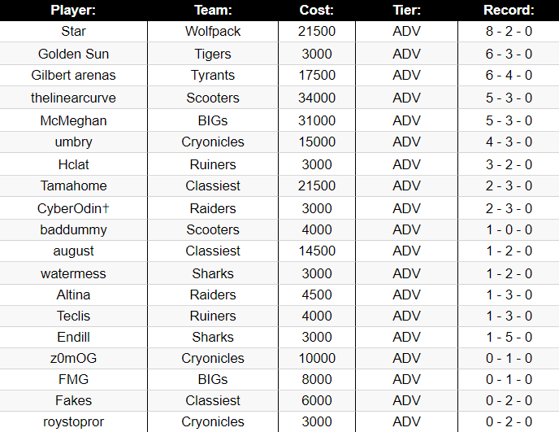Click the Tigers team cell
559x432 pixels.
(213, 54)
